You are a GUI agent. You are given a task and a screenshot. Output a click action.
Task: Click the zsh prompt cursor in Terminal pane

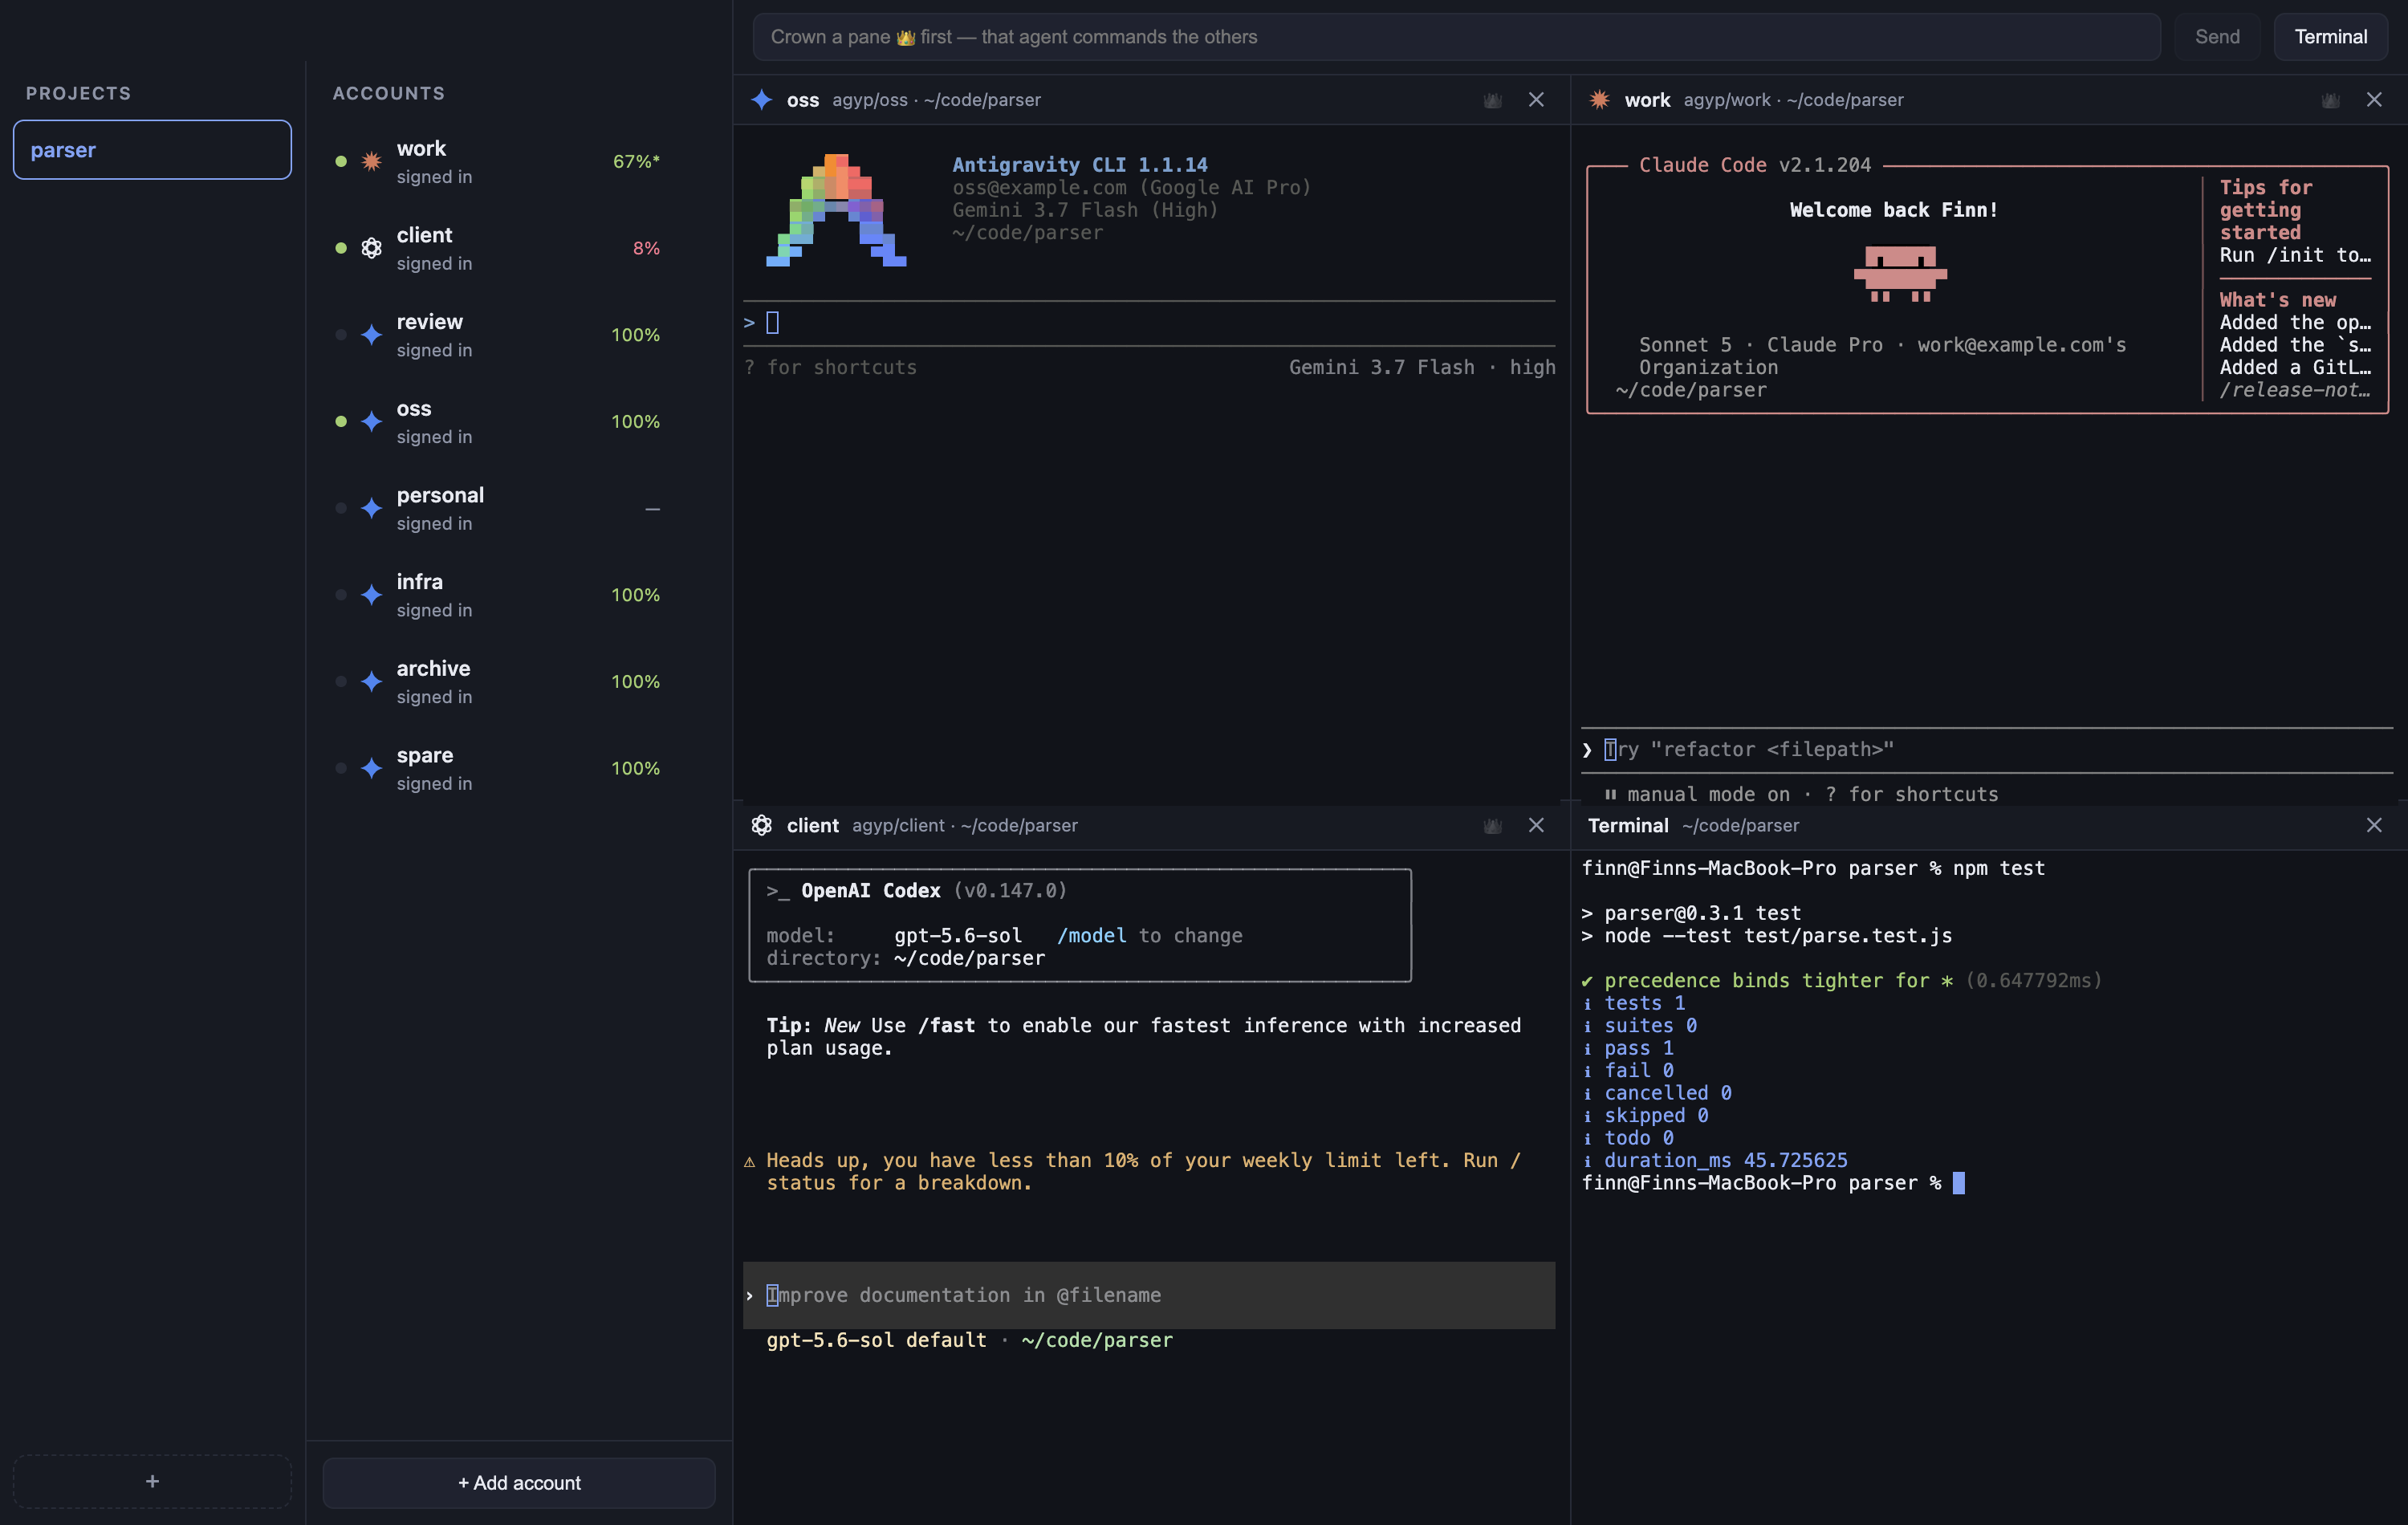pyautogui.click(x=1958, y=1183)
